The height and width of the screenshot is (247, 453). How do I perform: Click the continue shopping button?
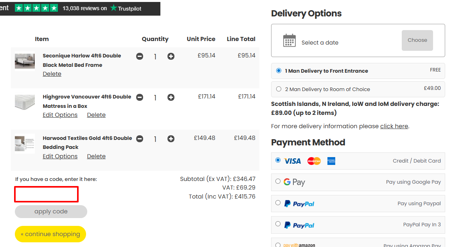point(50,234)
